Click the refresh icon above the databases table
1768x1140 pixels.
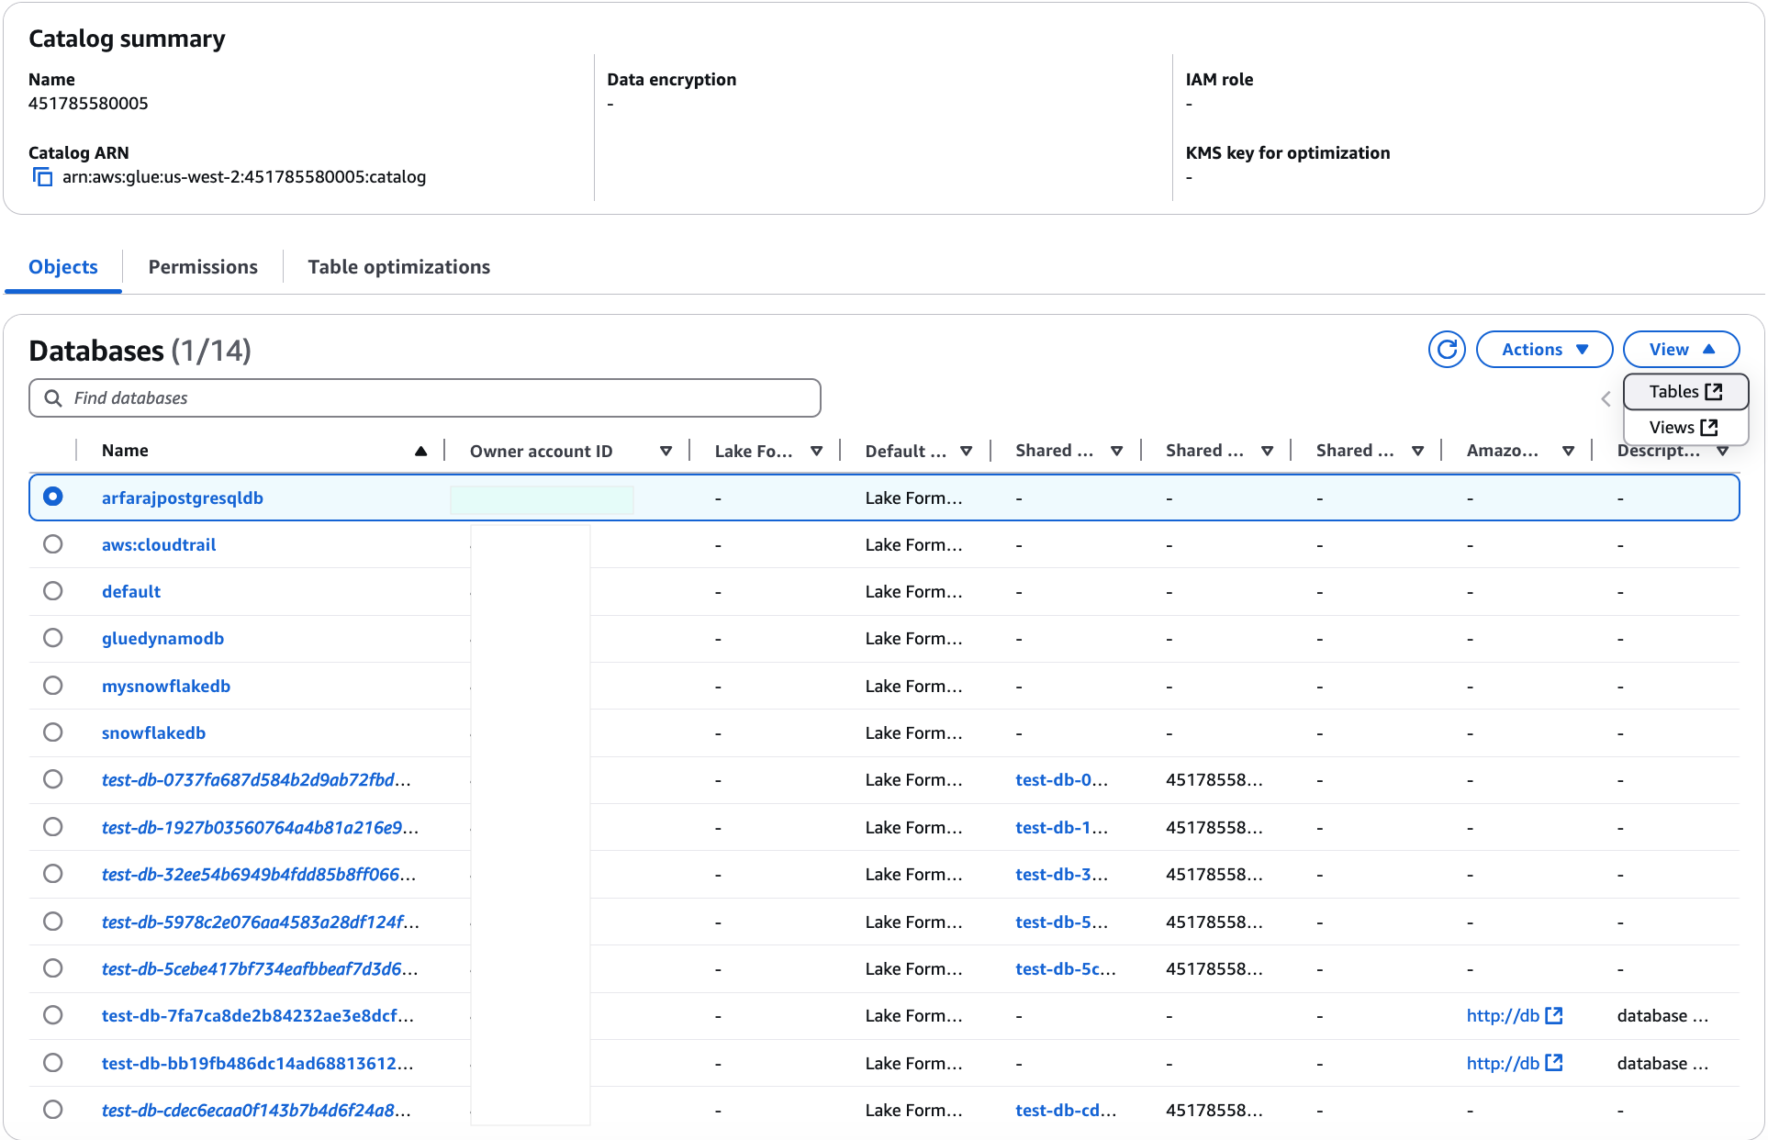pos(1447,350)
